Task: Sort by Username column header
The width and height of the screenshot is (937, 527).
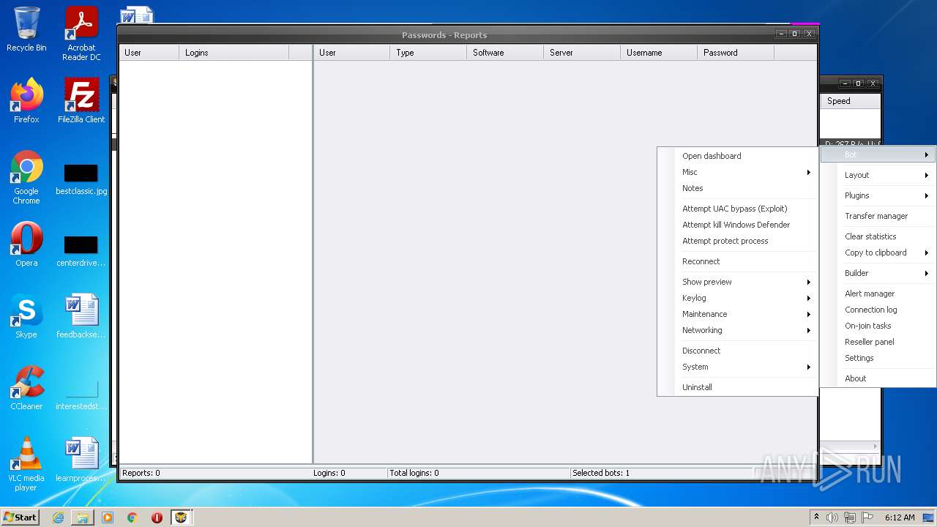Action: point(659,53)
